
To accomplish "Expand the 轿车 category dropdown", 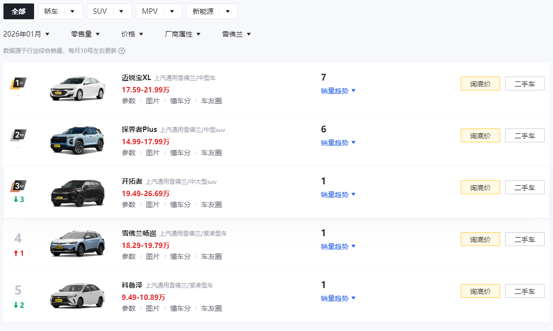I will coord(60,11).
